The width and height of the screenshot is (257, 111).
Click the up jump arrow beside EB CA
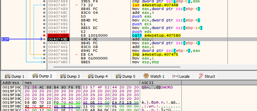[x=76, y=55]
